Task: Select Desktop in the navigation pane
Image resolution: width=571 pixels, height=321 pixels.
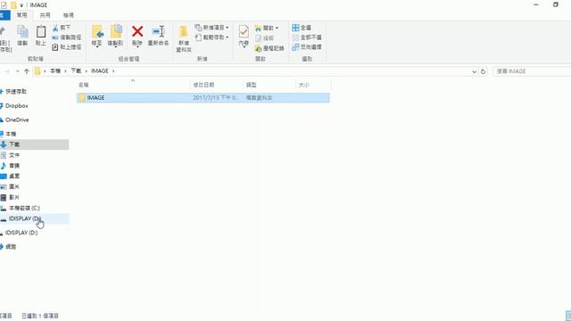Action: [x=14, y=177]
